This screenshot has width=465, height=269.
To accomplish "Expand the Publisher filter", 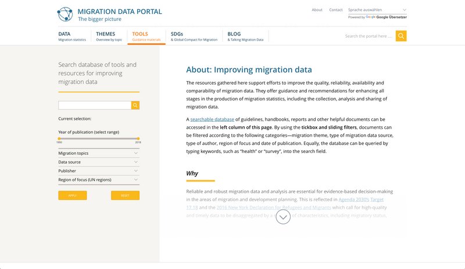I will point(99,171).
